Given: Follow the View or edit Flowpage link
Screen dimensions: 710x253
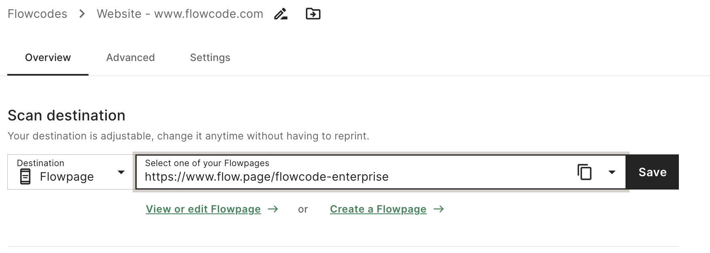Looking at the screenshot, I should tap(203, 209).
